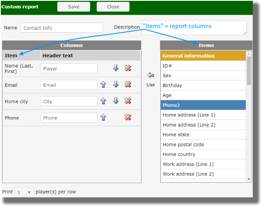
Task: Delete the Home city column
Action: 128,101
